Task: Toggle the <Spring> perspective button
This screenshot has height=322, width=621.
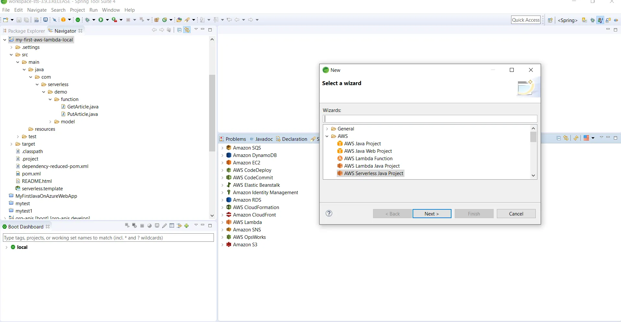Action: point(568,20)
